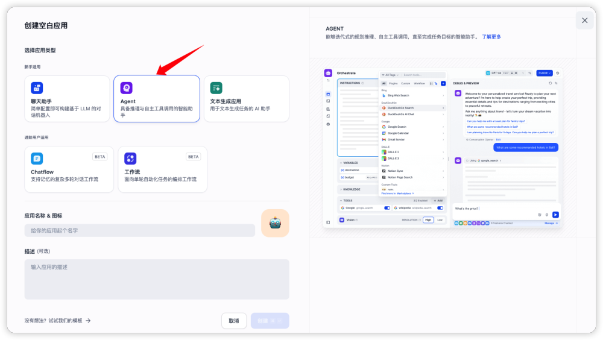
Task: Click the blue 创建 button
Action: tap(270, 321)
